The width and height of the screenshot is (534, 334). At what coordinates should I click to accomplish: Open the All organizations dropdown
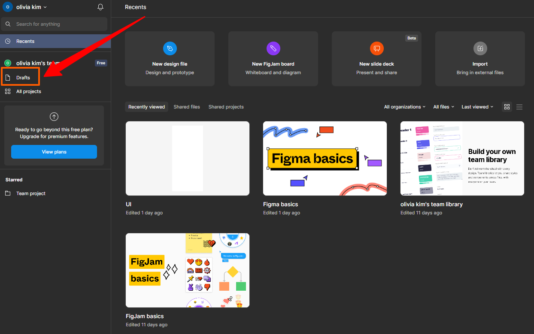click(405, 107)
